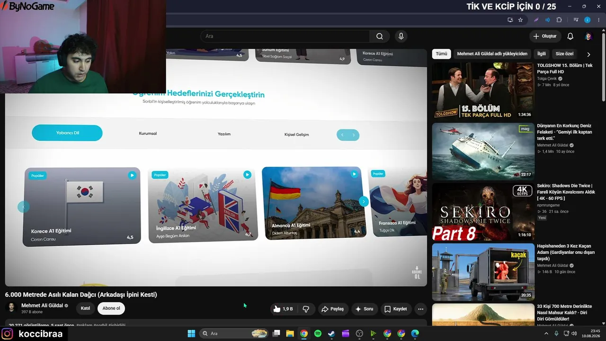The height and width of the screenshot is (341, 606).
Task: Click the 'Abone ol' subscribe button
Action: [x=111, y=308]
